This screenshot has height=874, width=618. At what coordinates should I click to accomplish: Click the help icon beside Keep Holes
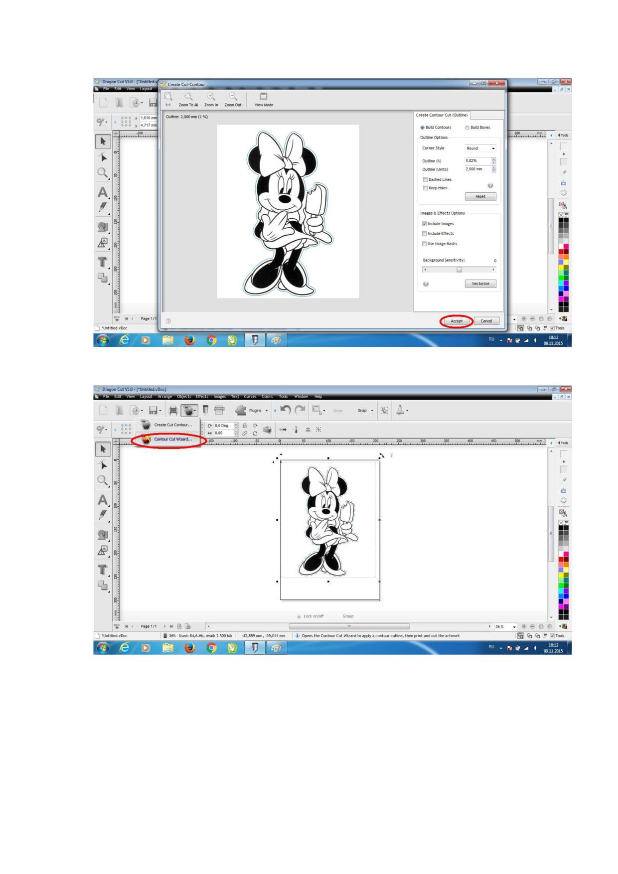click(490, 186)
